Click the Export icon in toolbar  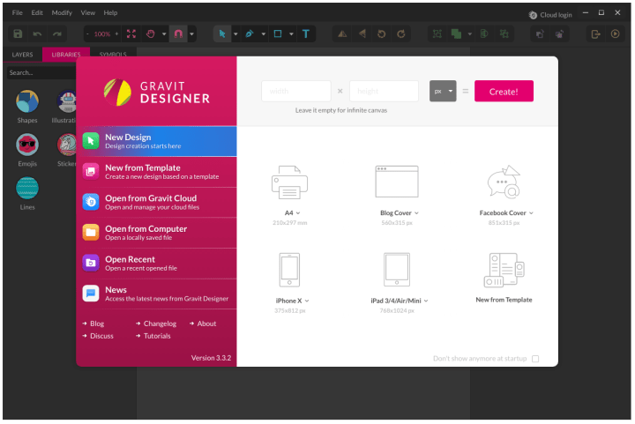(x=595, y=34)
